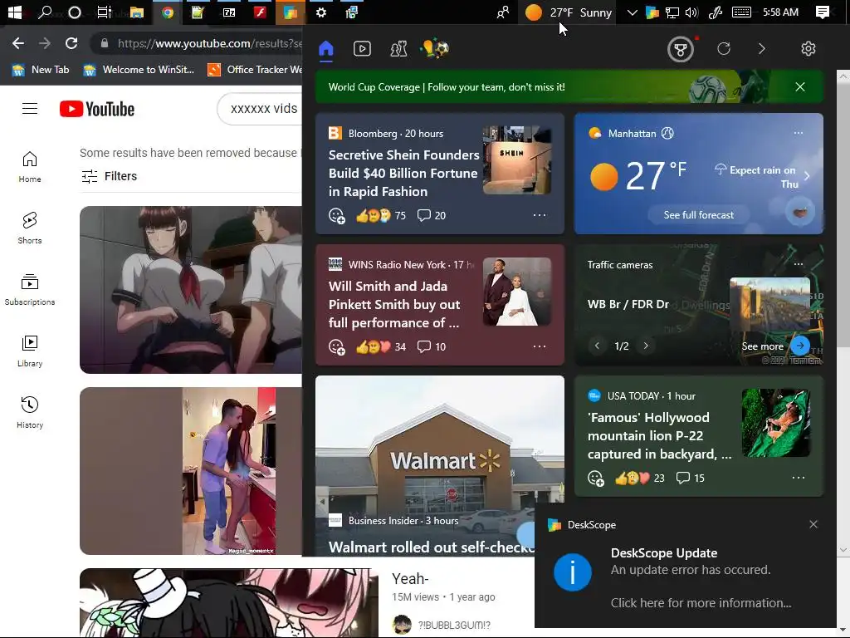Open Task View on taskbar
Screen dimensions: 850x638
click(x=104, y=12)
